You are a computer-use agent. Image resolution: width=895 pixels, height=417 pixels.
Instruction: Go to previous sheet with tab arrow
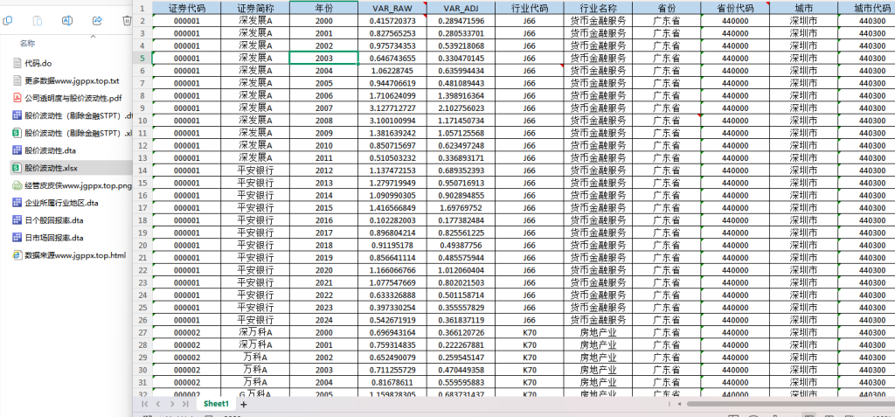tap(158, 404)
